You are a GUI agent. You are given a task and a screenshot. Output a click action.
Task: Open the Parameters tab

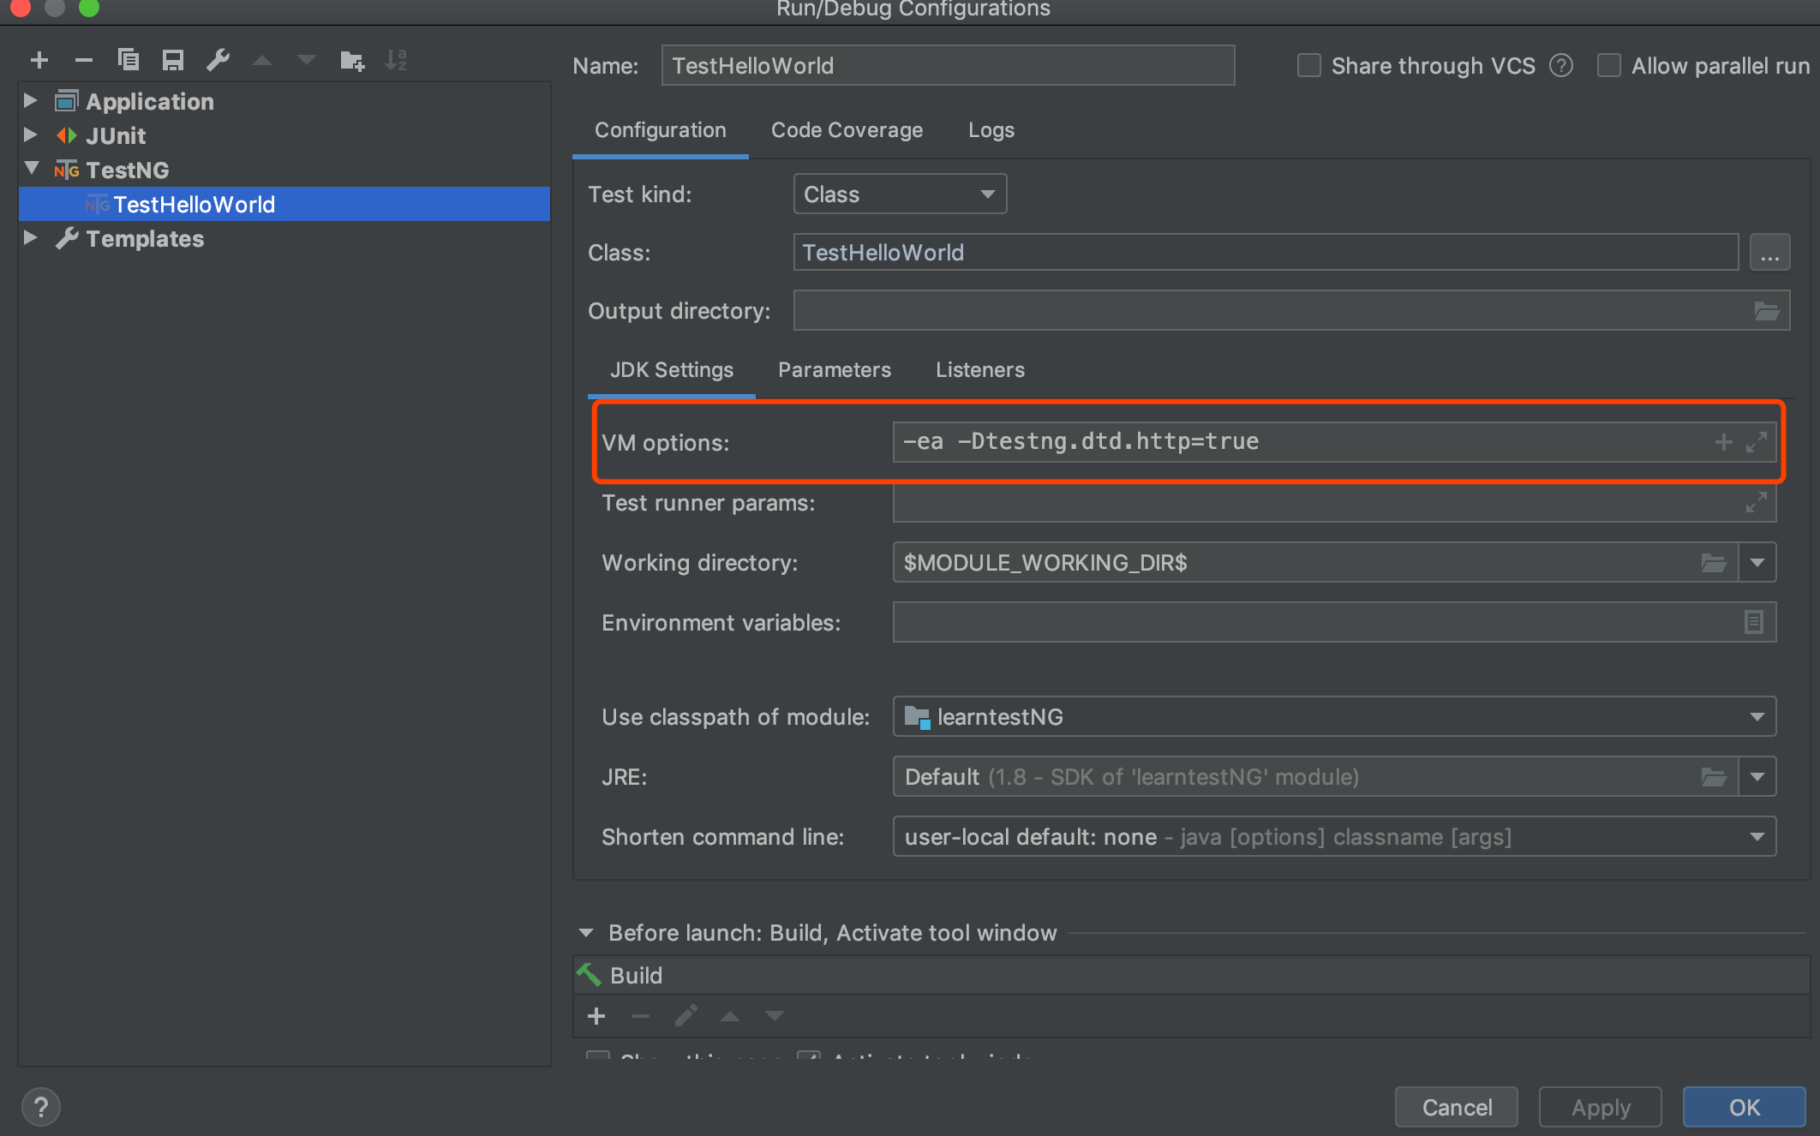pyautogui.click(x=834, y=370)
